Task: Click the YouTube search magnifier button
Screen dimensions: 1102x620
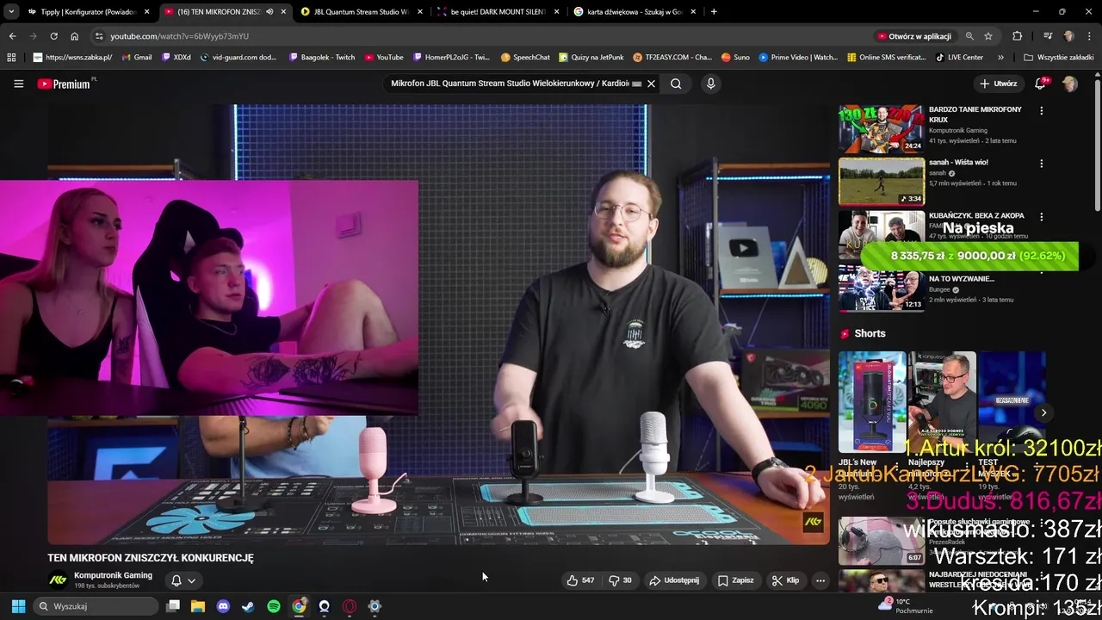Action: [x=676, y=84]
